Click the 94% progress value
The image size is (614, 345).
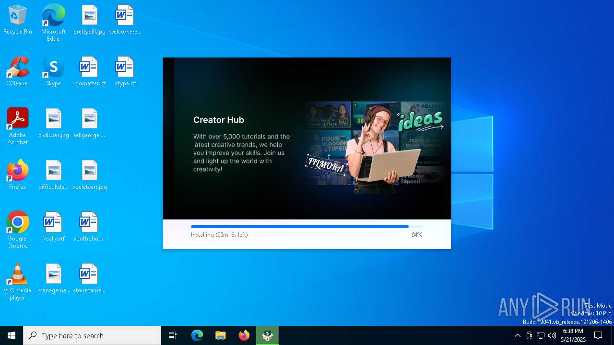pyautogui.click(x=417, y=235)
